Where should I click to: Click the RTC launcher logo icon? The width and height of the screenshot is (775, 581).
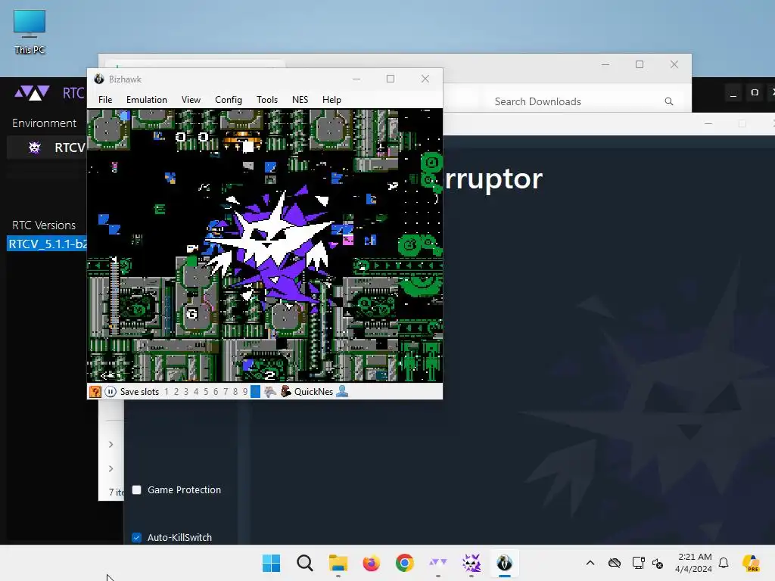pos(32,92)
